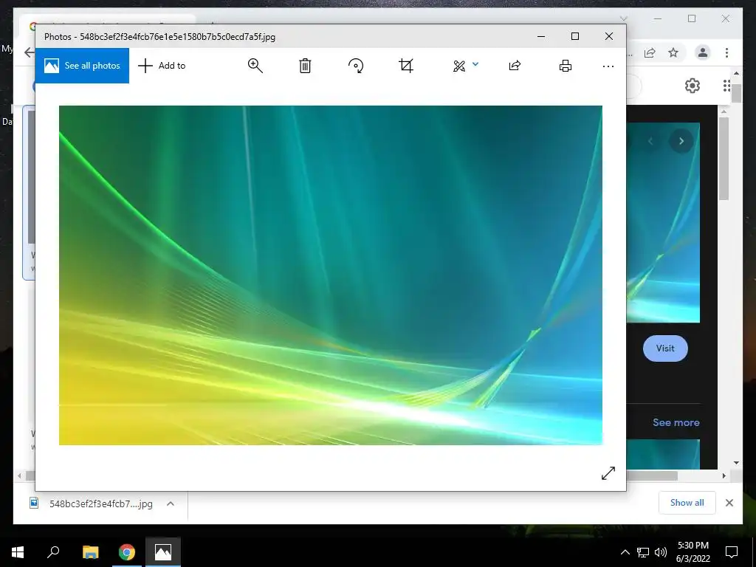Go to next image arrow in Chrome
The width and height of the screenshot is (756, 567).
(x=681, y=141)
